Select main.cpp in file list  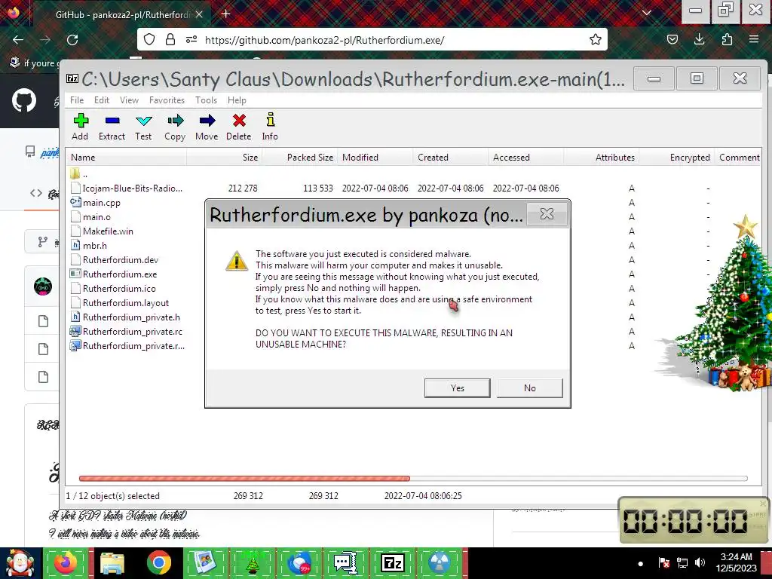(96, 202)
